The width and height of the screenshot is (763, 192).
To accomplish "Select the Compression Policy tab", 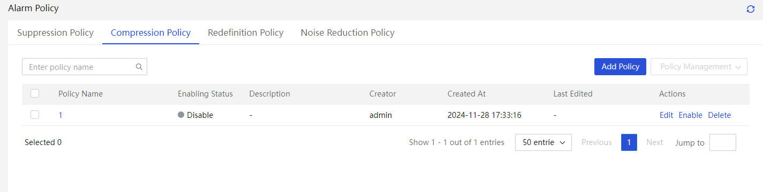I will 150,33.
